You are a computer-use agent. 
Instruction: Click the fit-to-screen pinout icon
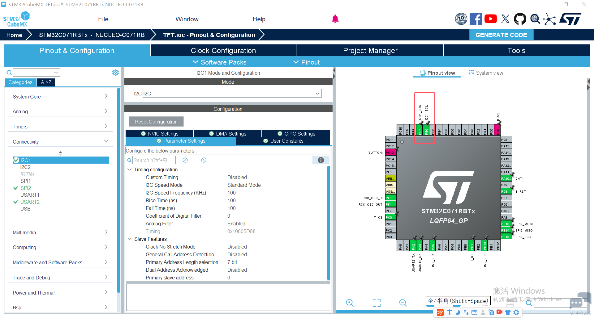pos(377,303)
